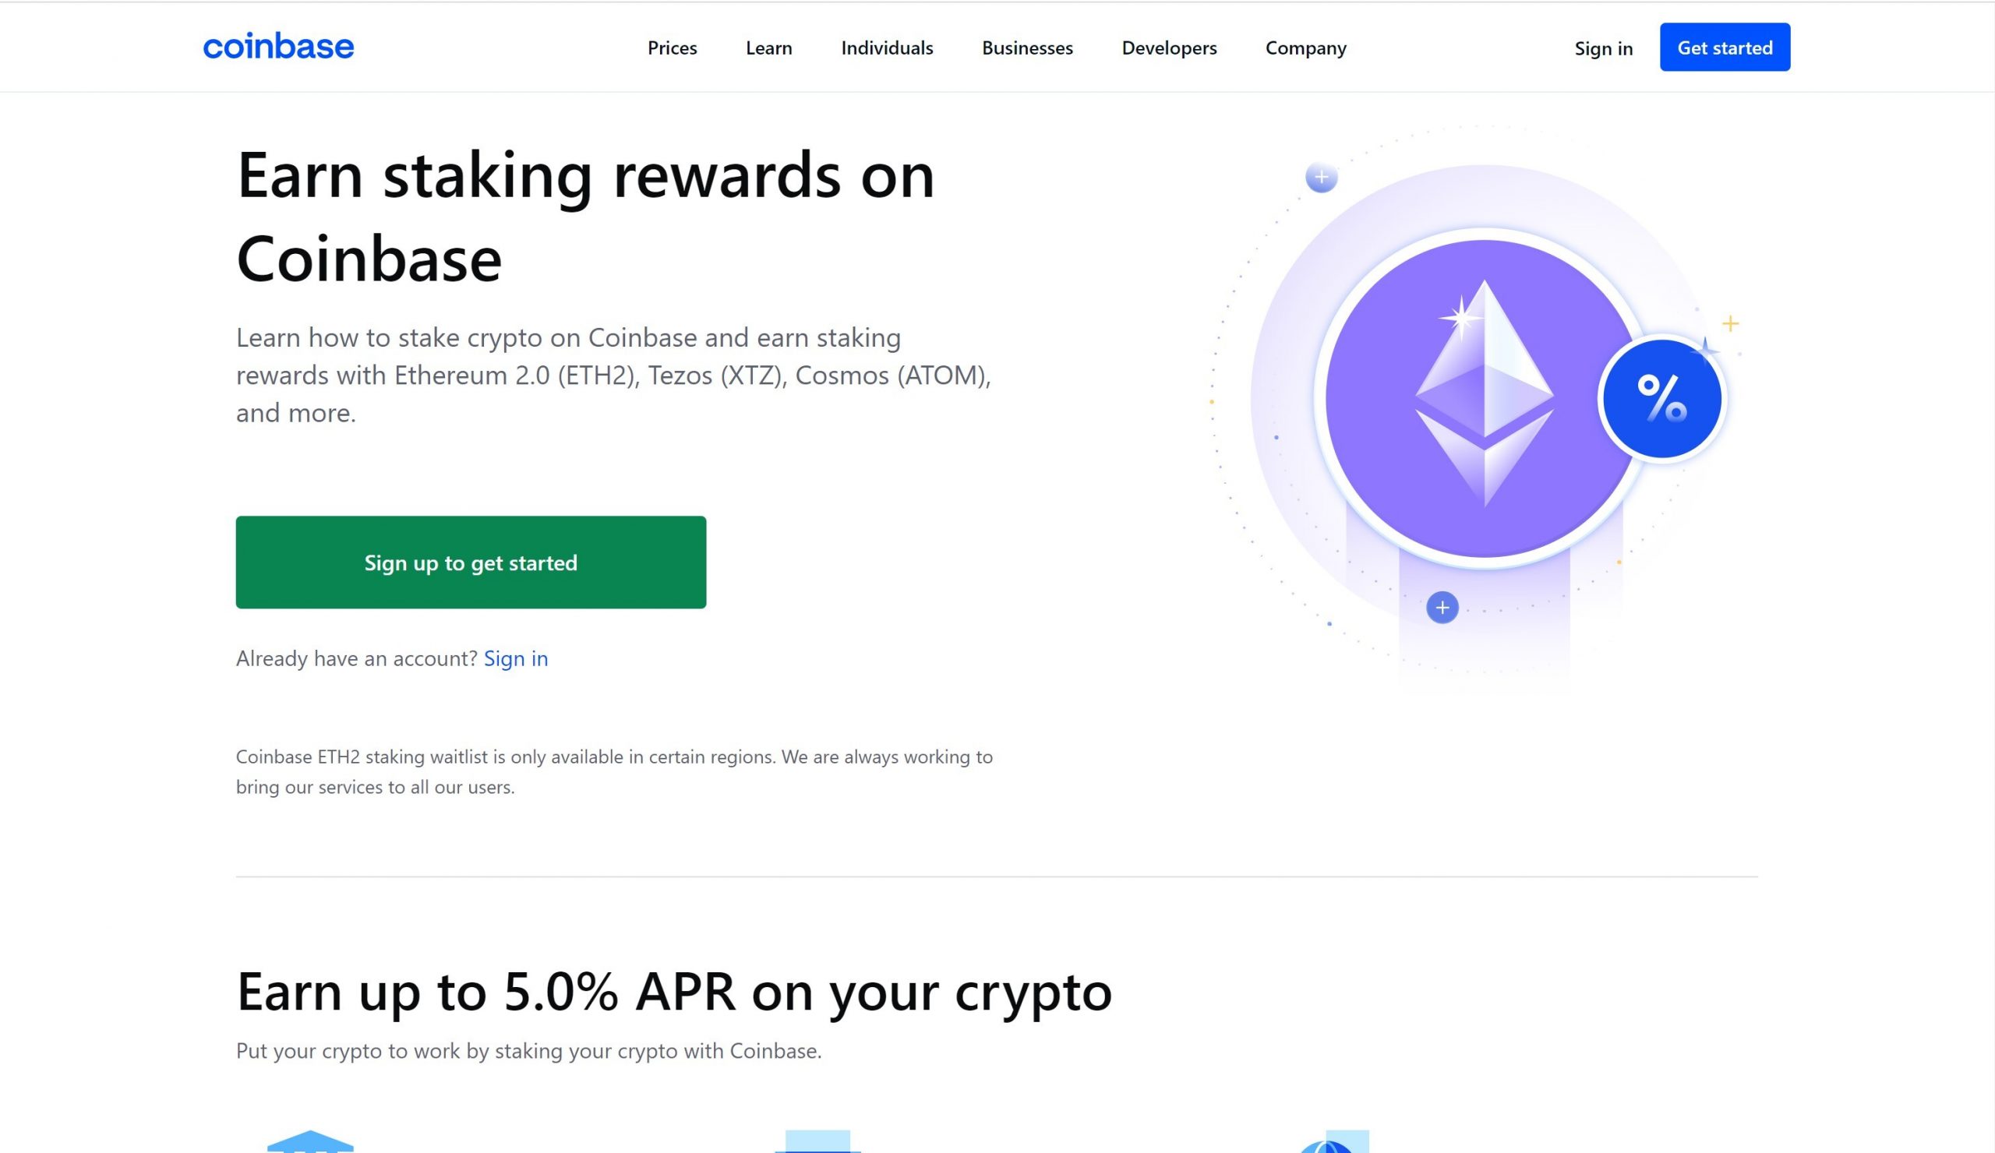Click the Earn up to 5.0% APR heading
The height and width of the screenshot is (1153, 1995).
tap(674, 991)
